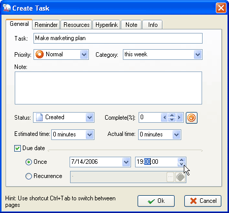
Task: Expand the Category dropdown
Action: 198,54
